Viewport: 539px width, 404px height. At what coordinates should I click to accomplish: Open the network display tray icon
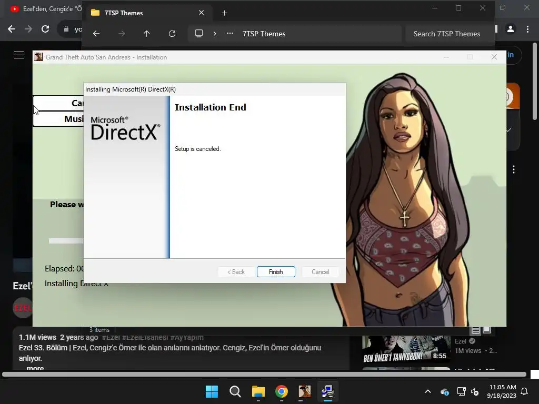pyautogui.click(x=461, y=391)
